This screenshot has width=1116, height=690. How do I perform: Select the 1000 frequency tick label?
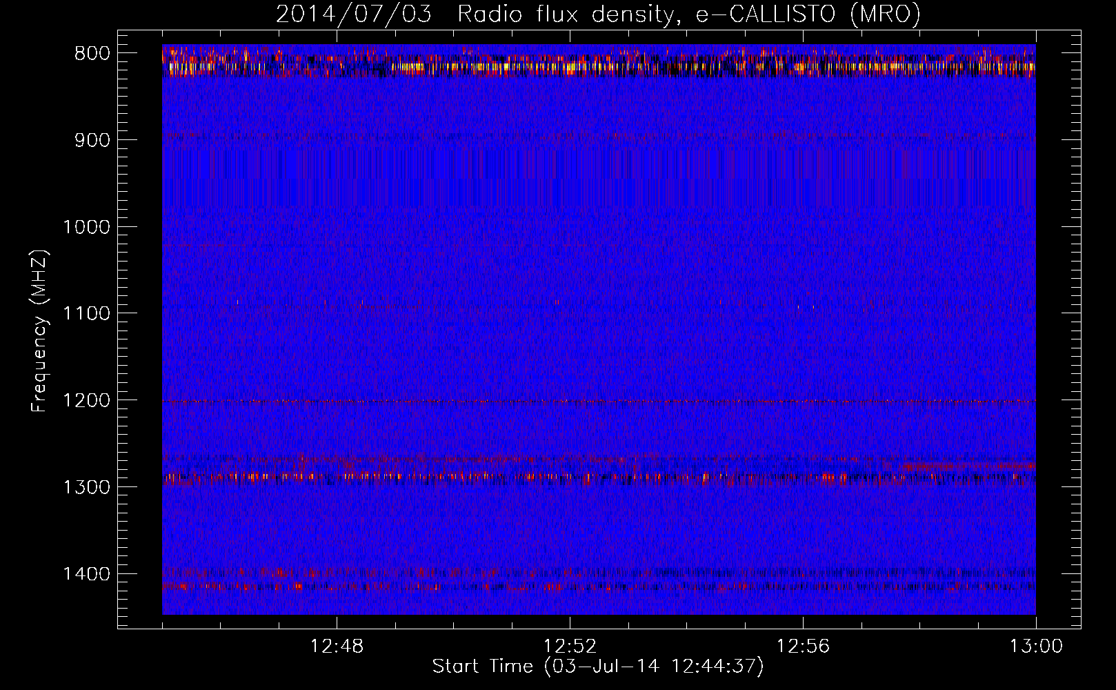pyautogui.click(x=86, y=227)
